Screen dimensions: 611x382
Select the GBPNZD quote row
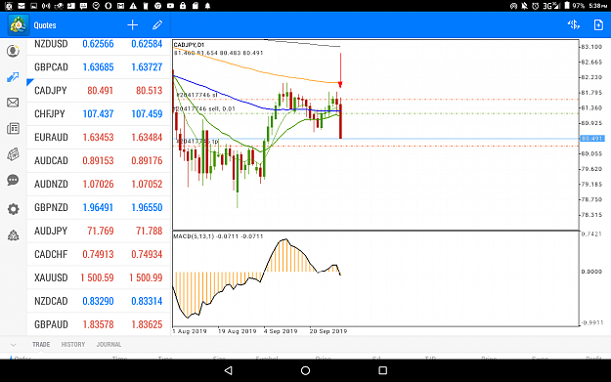pyautogui.click(x=99, y=207)
